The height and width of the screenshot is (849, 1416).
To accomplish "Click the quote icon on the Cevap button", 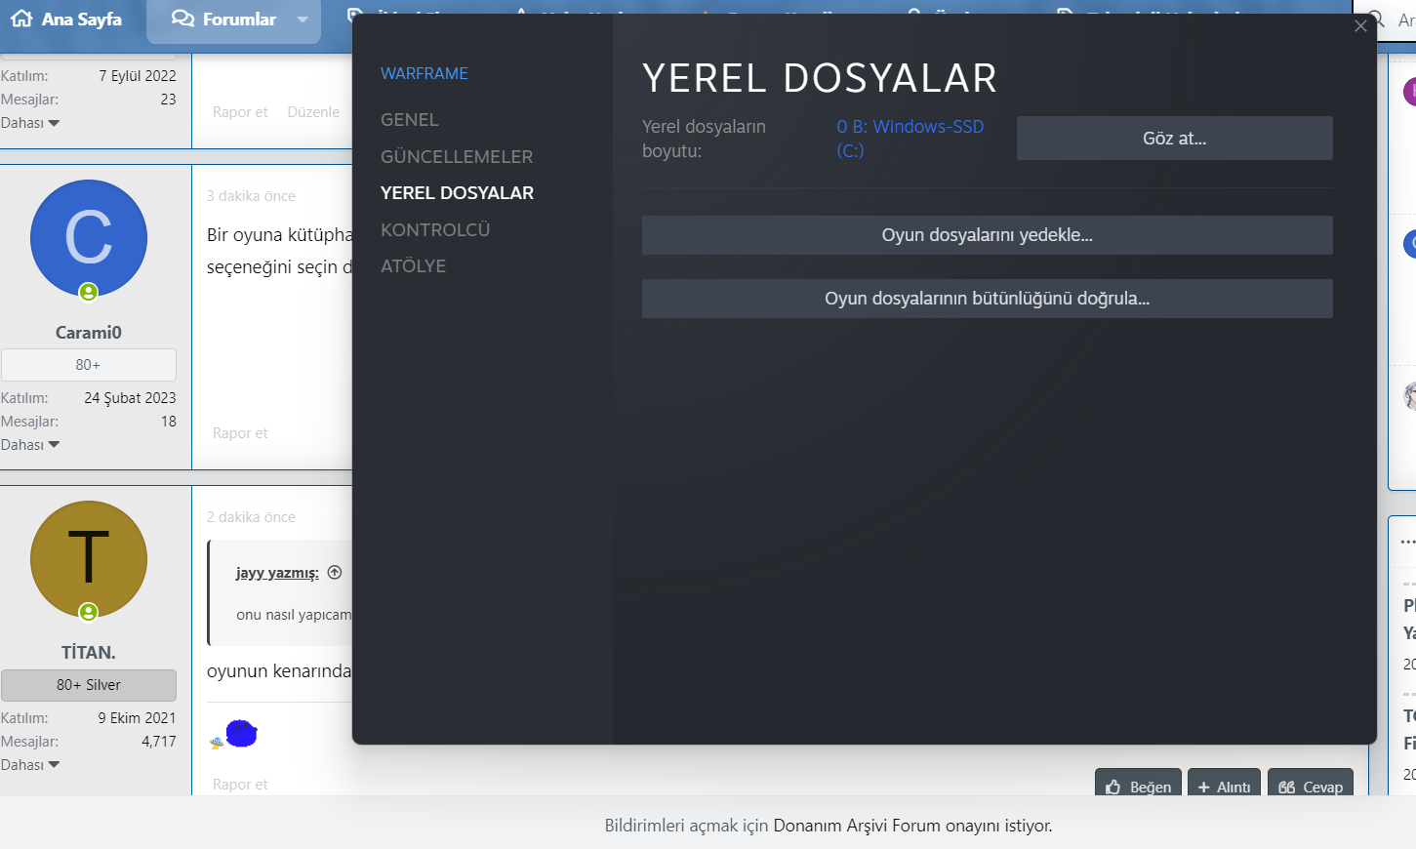I will pos(1286,788).
